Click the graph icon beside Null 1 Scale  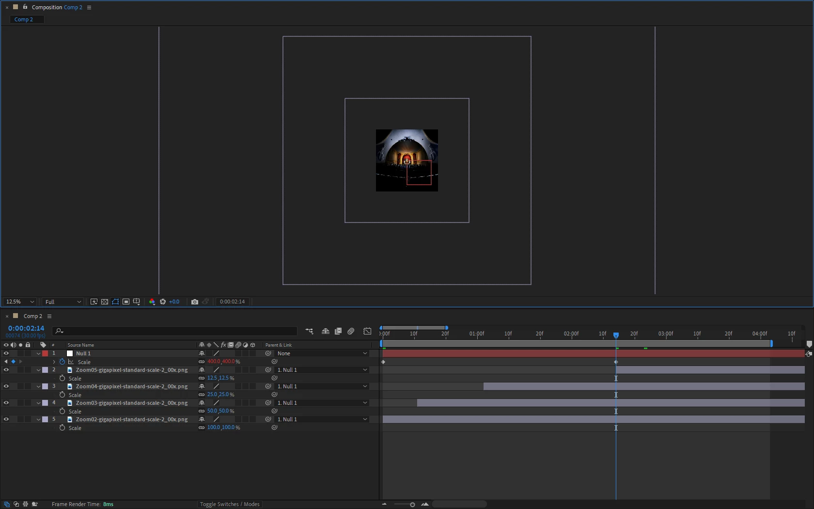pos(71,362)
